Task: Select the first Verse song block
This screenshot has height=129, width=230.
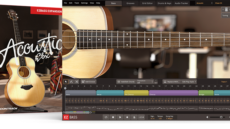Action: [110, 93]
